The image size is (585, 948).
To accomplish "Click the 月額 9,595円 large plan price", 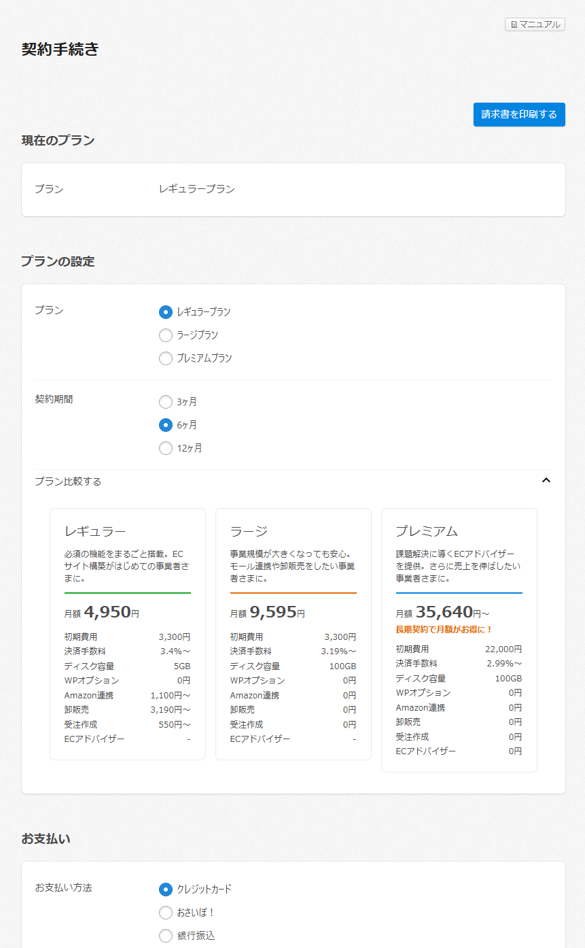I will pos(268,612).
